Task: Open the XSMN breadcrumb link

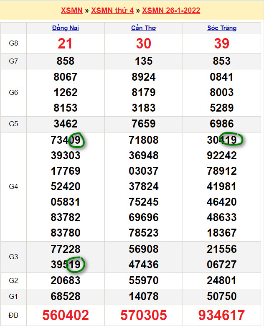Action: (71, 10)
